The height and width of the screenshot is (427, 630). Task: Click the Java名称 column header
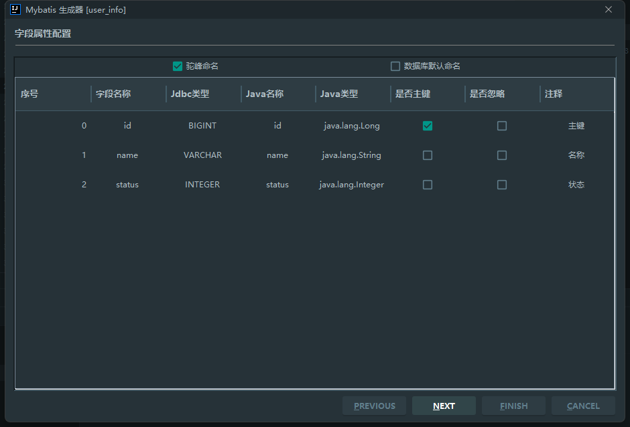coord(278,94)
